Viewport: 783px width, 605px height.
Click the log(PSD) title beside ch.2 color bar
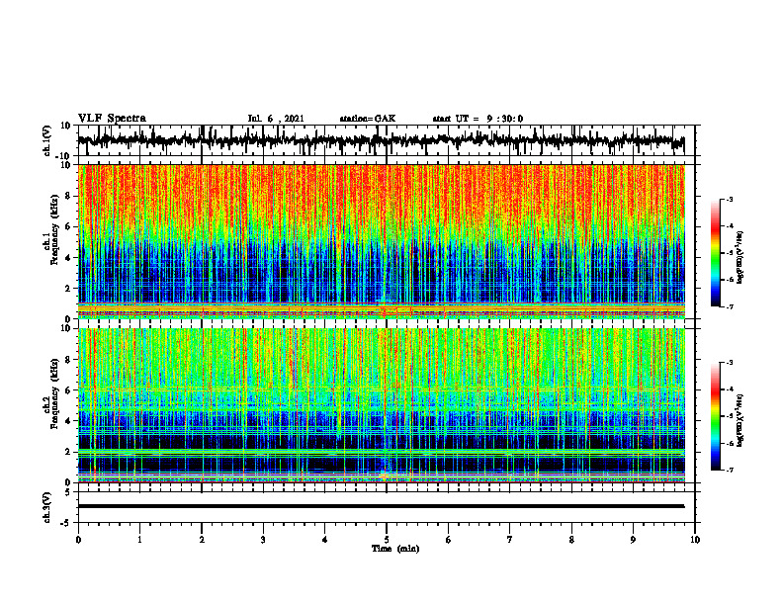tap(740, 420)
